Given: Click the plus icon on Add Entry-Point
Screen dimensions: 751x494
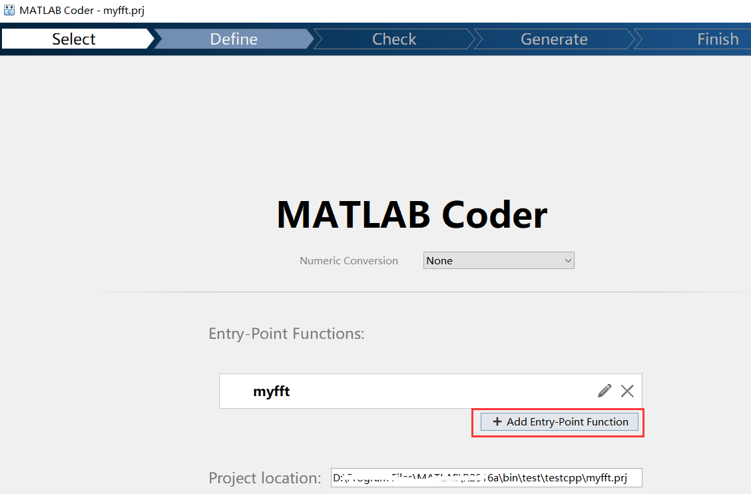Looking at the screenshot, I should 497,421.
